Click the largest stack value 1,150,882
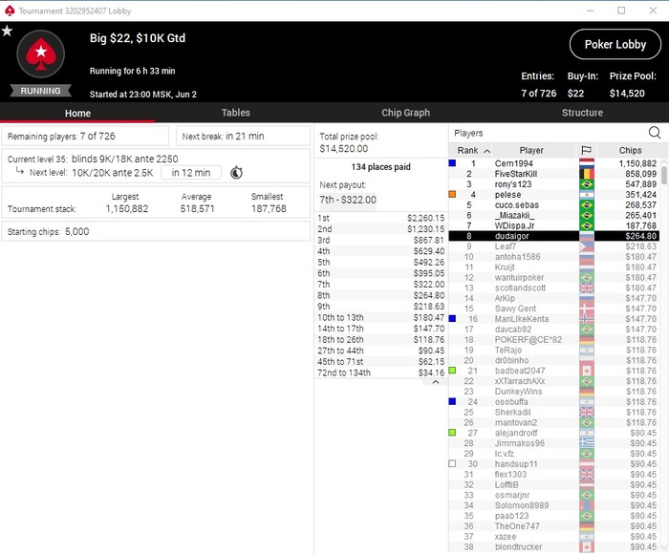 [x=127, y=208]
